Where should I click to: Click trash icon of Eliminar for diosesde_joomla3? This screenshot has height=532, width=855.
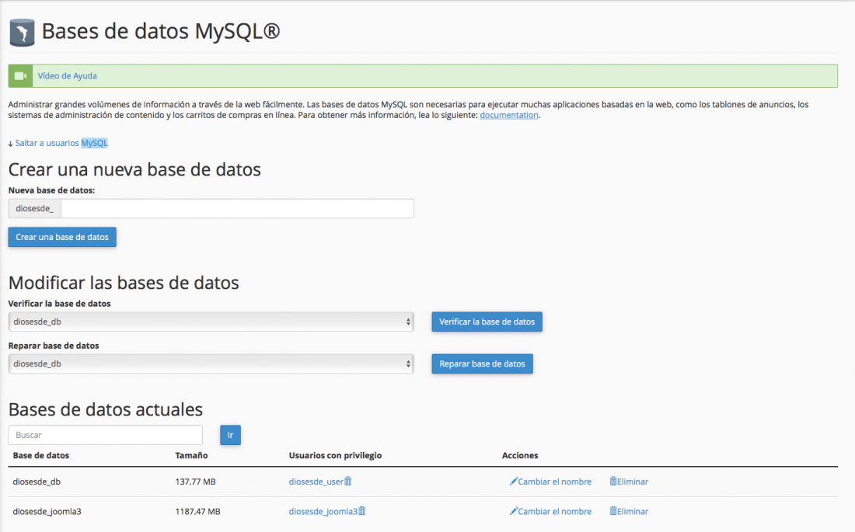tap(613, 511)
